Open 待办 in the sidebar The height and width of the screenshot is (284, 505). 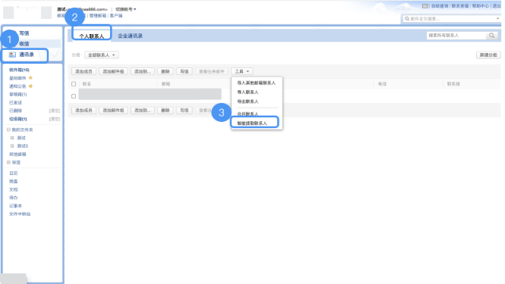pos(14,198)
